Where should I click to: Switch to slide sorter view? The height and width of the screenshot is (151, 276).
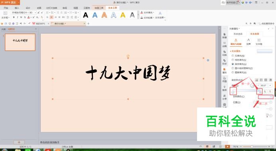tap(214, 147)
